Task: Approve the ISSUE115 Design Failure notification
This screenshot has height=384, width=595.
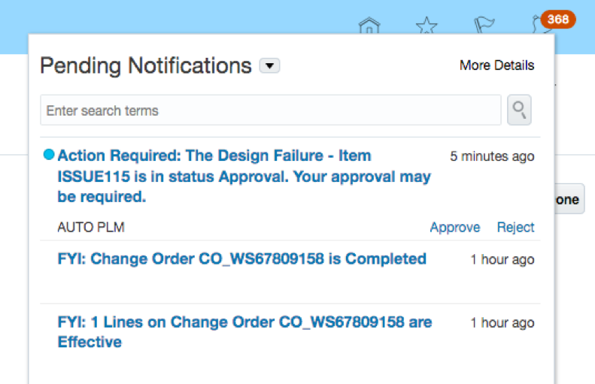Action: point(454,228)
